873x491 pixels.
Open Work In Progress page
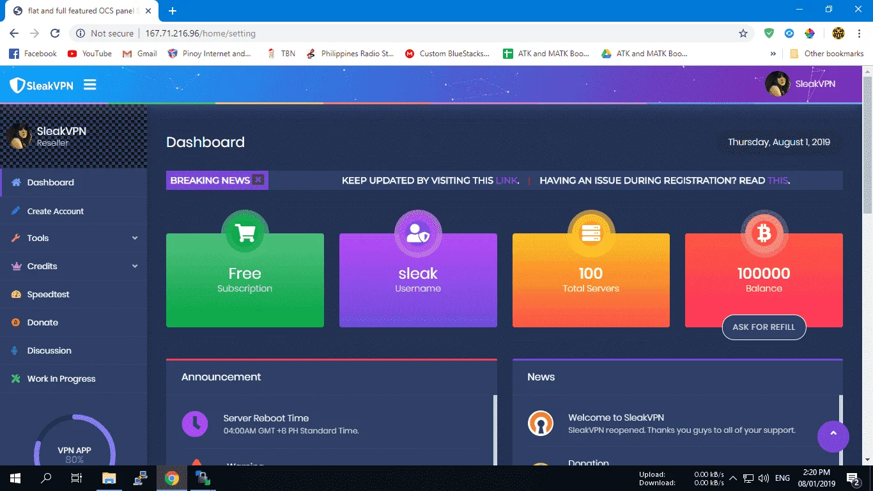74,378
